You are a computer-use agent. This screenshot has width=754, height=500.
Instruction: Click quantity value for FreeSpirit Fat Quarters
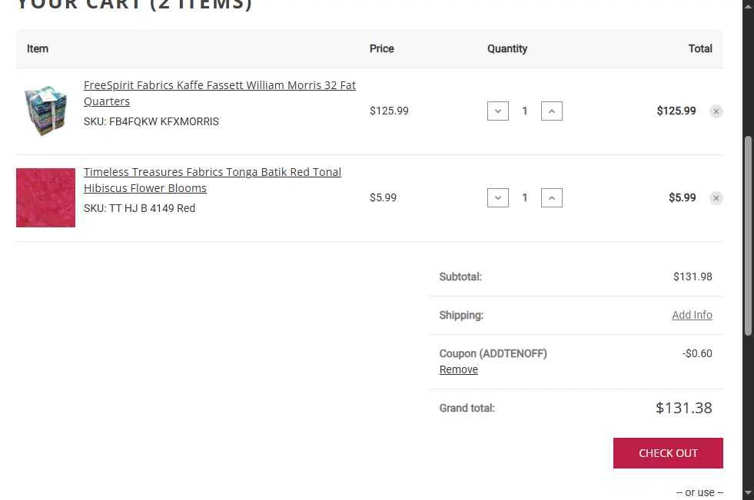pyautogui.click(x=525, y=111)
